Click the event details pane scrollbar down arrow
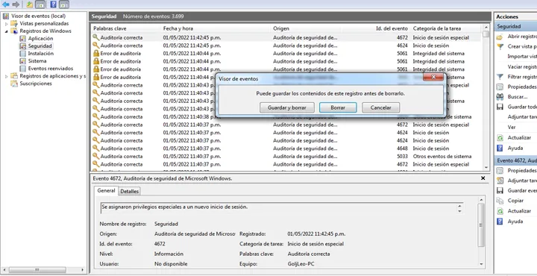 (481, 264)
